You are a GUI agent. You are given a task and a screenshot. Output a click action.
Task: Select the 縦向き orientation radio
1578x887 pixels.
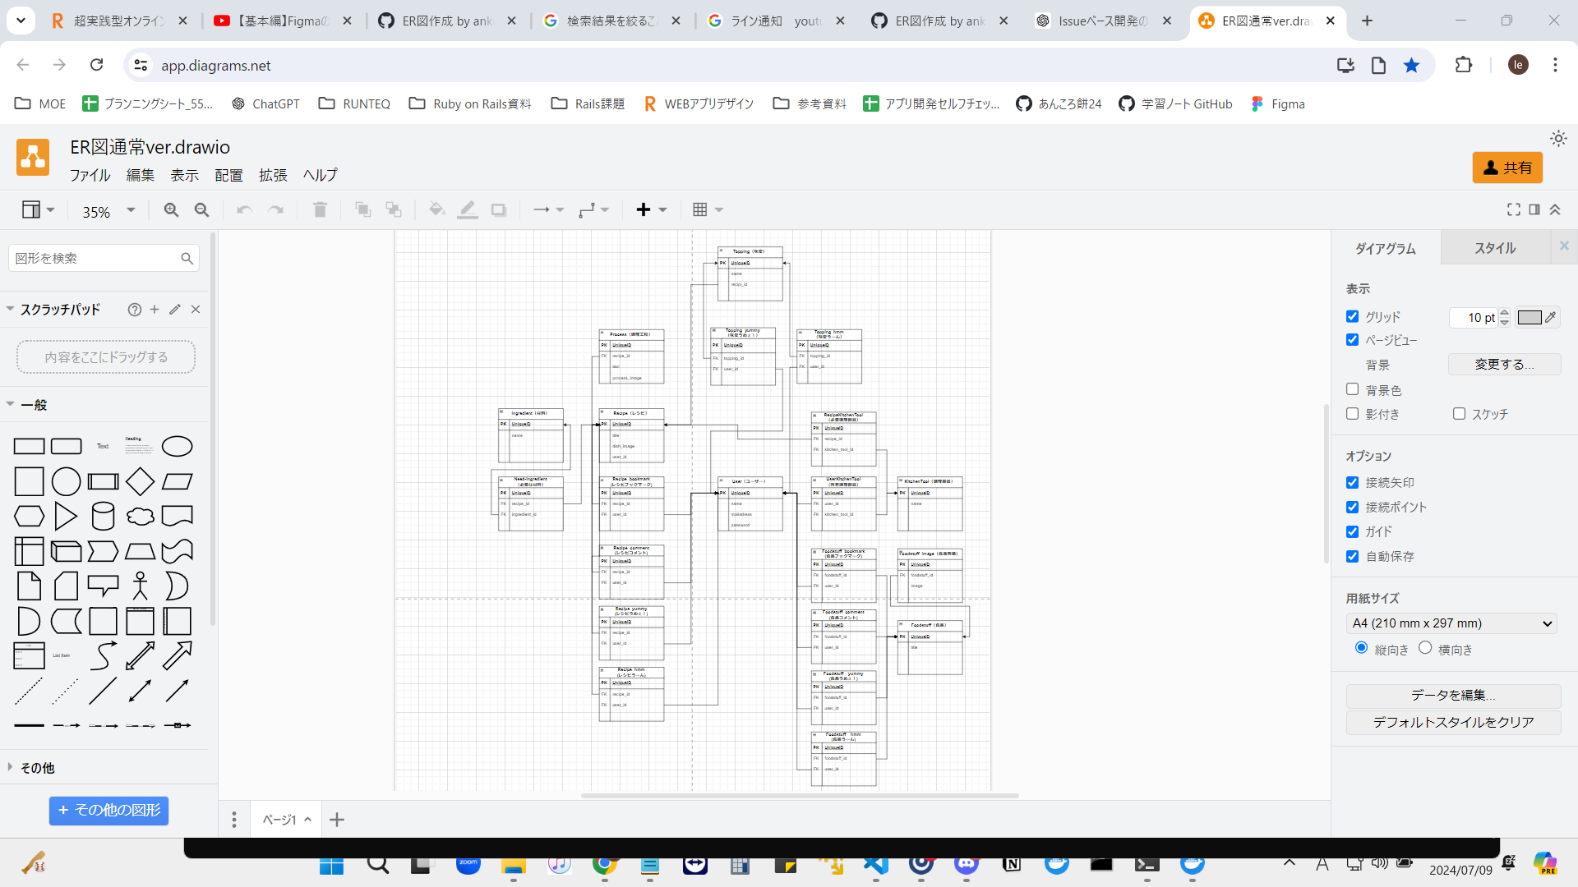click(x=1361, y=648)
